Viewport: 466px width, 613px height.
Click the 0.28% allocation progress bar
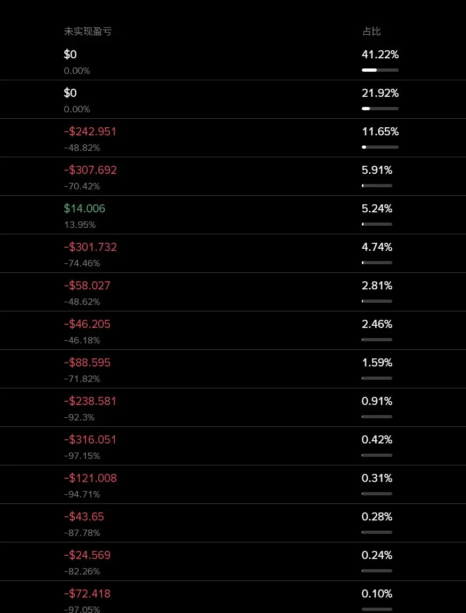point(377,532)
